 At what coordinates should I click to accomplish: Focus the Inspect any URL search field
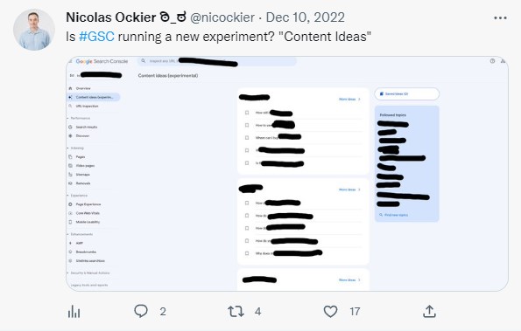click(x=216, y=61)
